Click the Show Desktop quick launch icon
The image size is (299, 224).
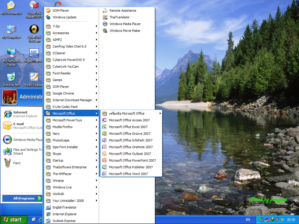pyautogui.click(x=34, y=220)
